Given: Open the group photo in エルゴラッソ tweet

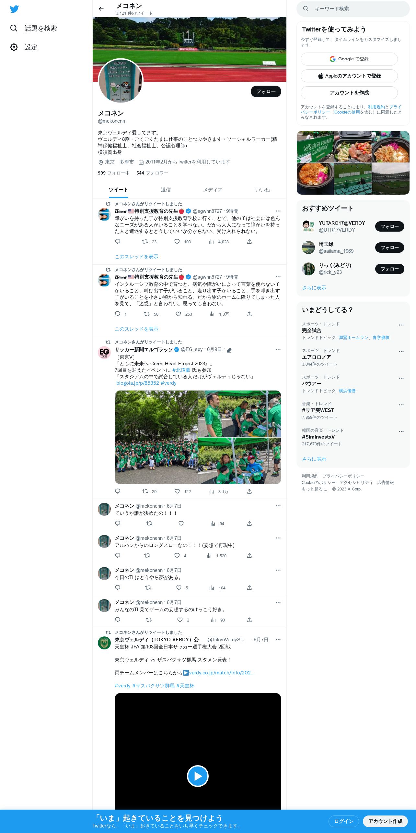Looking at the screenshot, I should [x=156, y=437].
